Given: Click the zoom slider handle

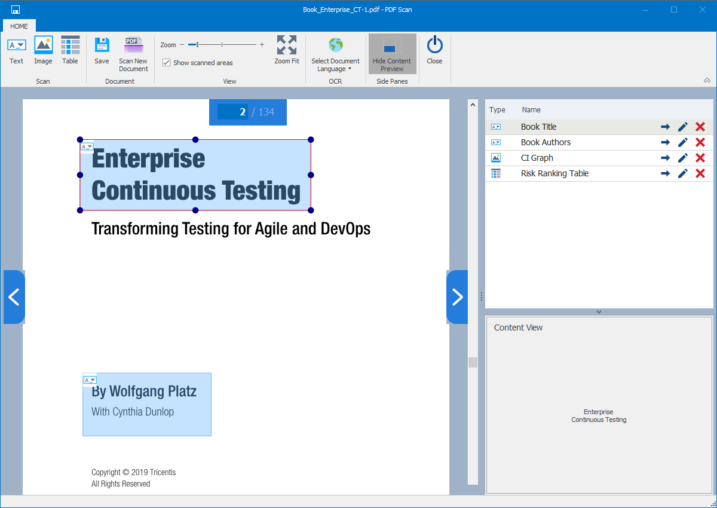Looking at the screenshot, I should [197, 44].
